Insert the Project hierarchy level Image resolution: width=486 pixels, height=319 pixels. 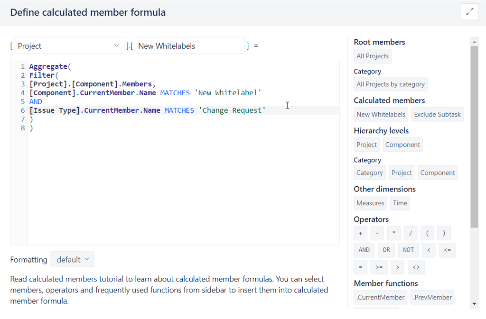(366, 144)
